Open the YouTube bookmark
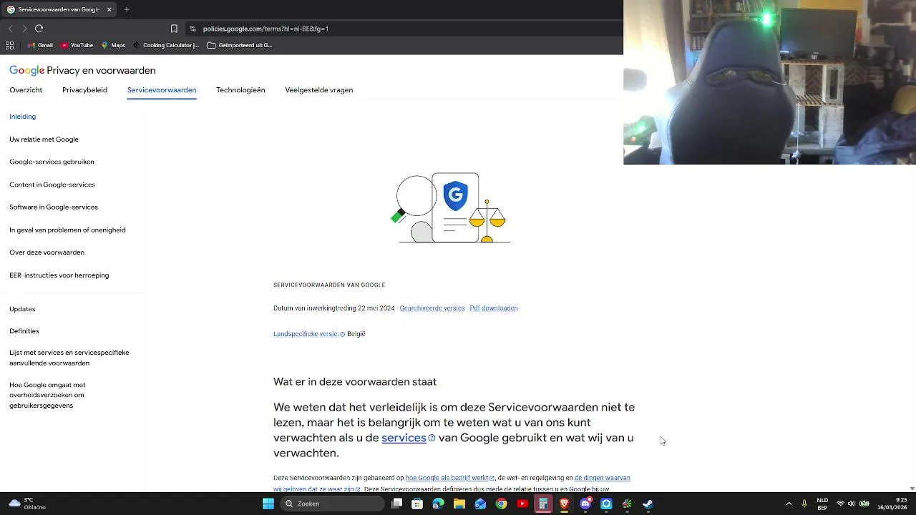The image size is (916, 515). [x=77, y=45]
